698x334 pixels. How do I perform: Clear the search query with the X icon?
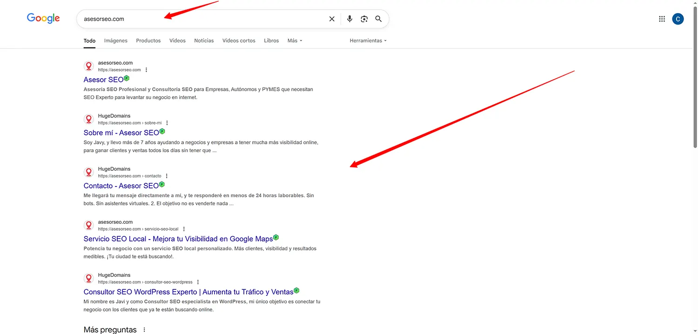pyautogui.click(x=332, y=19)
